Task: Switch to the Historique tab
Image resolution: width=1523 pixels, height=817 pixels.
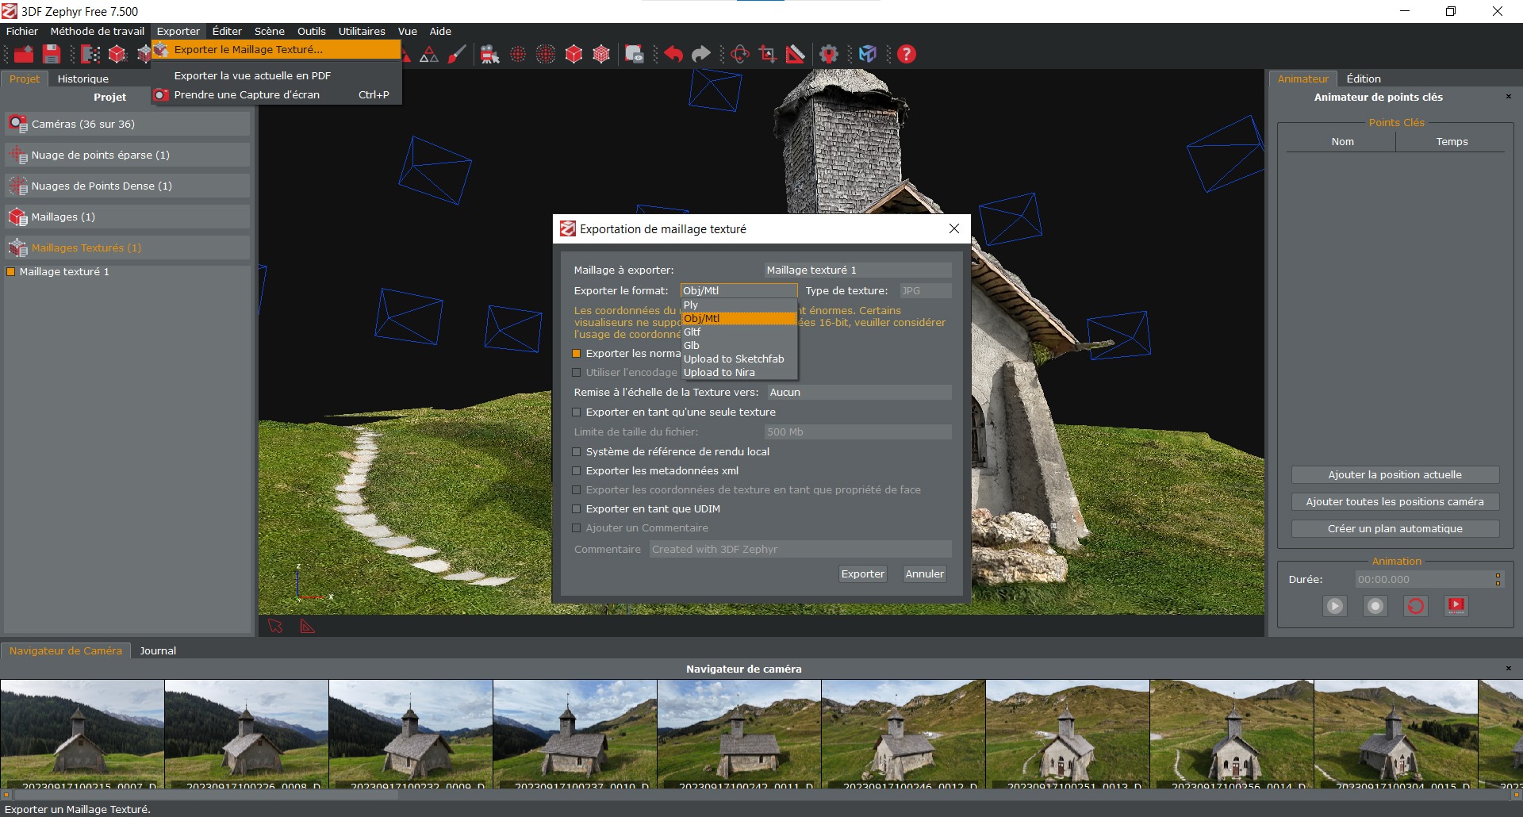Action: click(x=83, y=79)
